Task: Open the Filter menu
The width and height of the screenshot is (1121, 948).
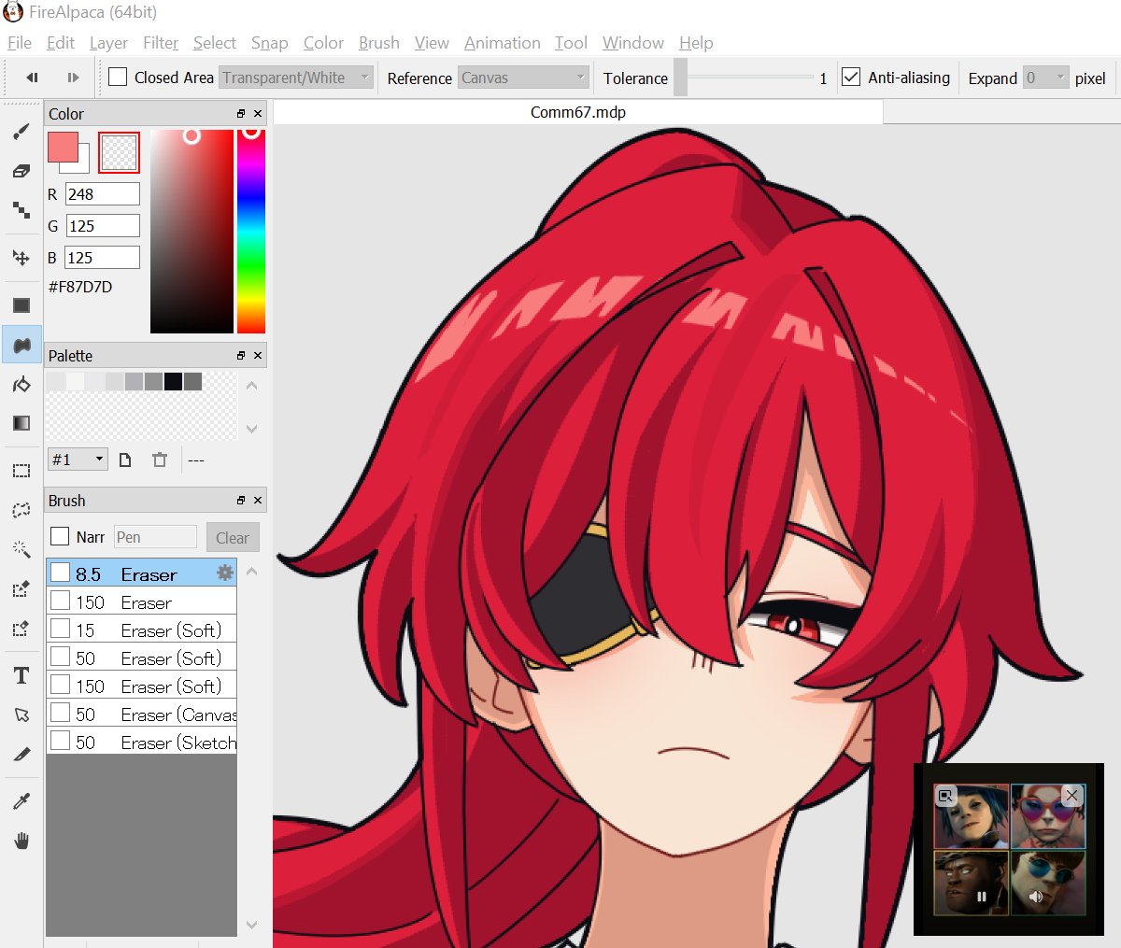Action: pyautogui.click(x=161, y=43)
